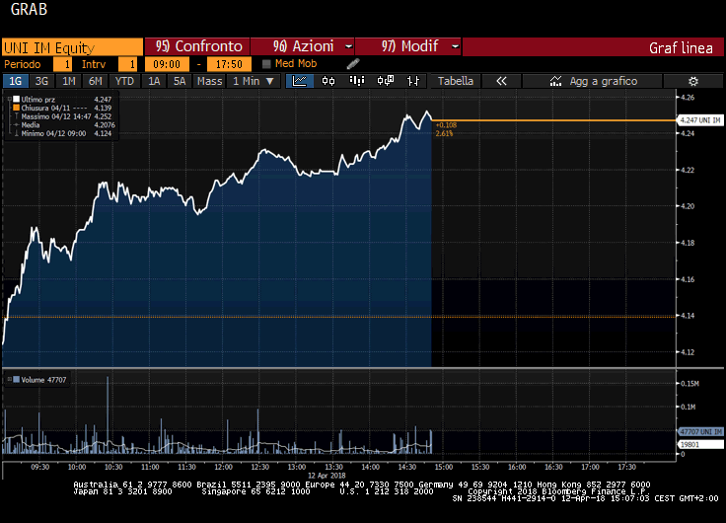Open the 95) Confronto menu

pos(197,46)
